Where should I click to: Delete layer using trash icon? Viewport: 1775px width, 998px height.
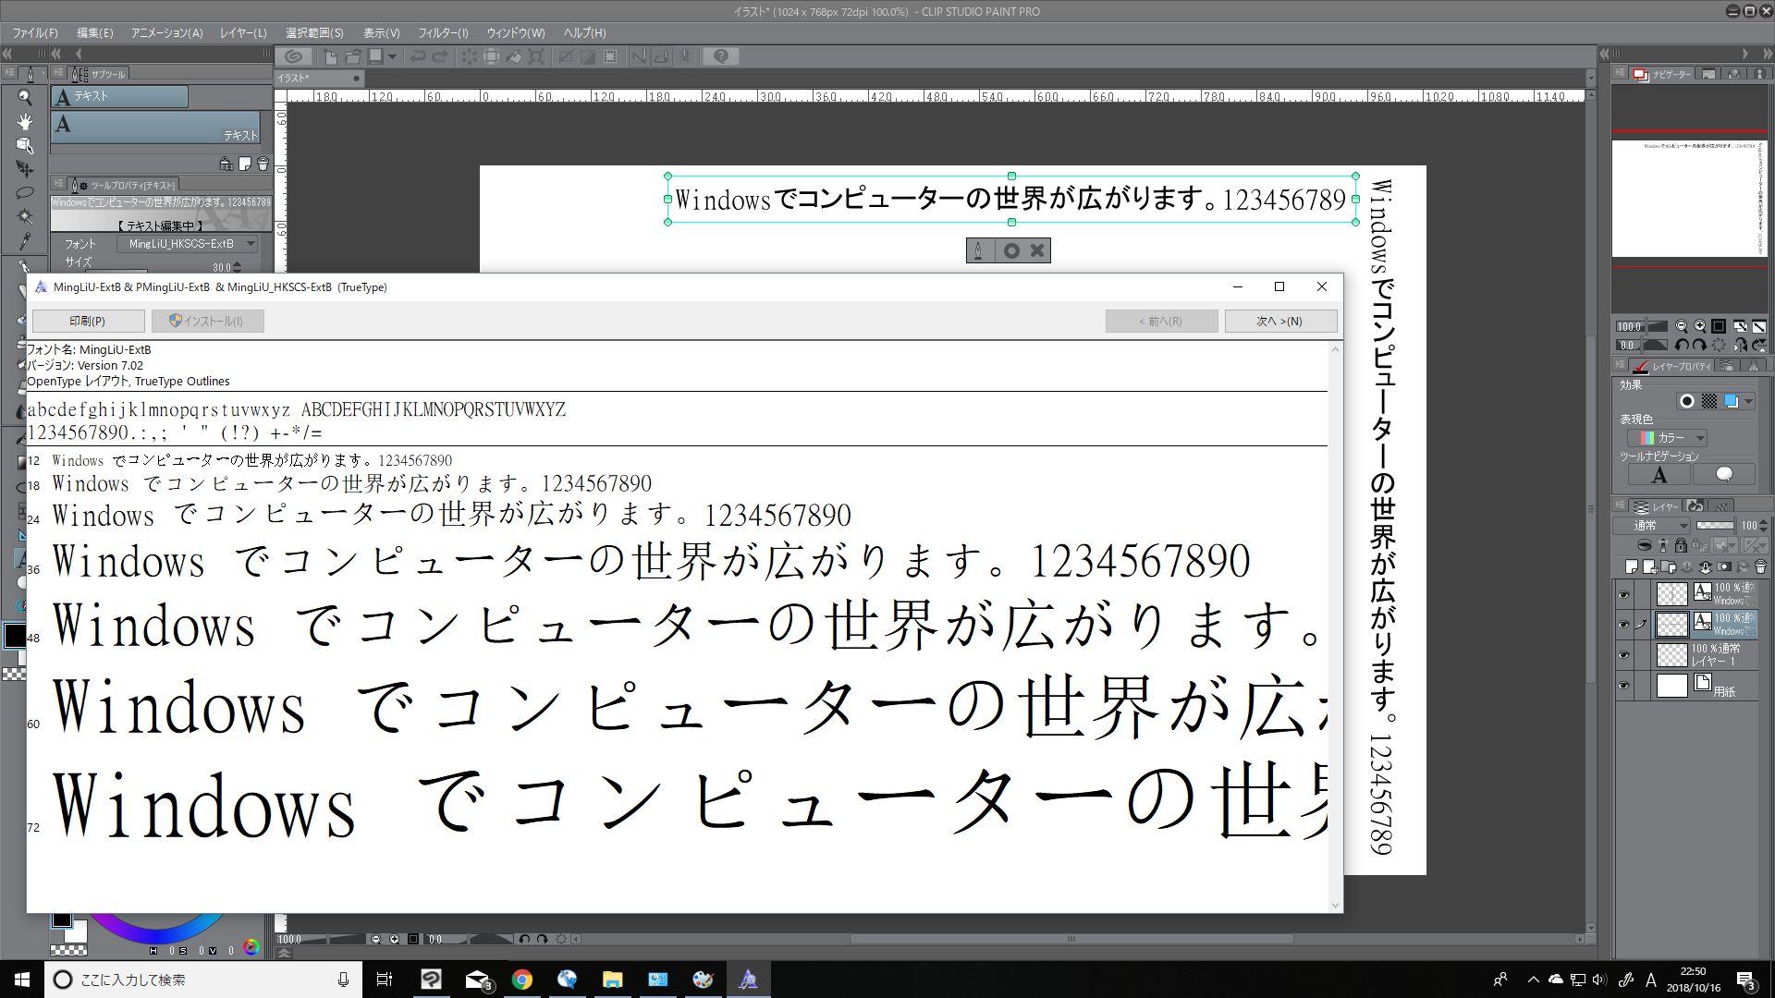[1760, 566]
